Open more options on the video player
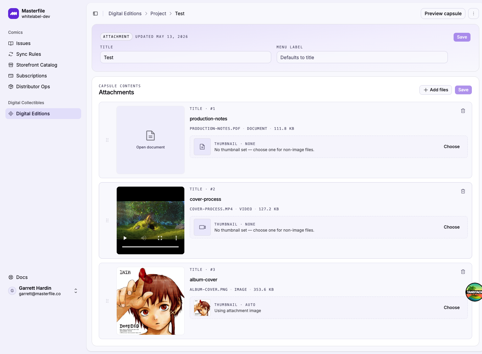This screenshot has height=354, width=482. pyautogui.click(x=176, y=238)
